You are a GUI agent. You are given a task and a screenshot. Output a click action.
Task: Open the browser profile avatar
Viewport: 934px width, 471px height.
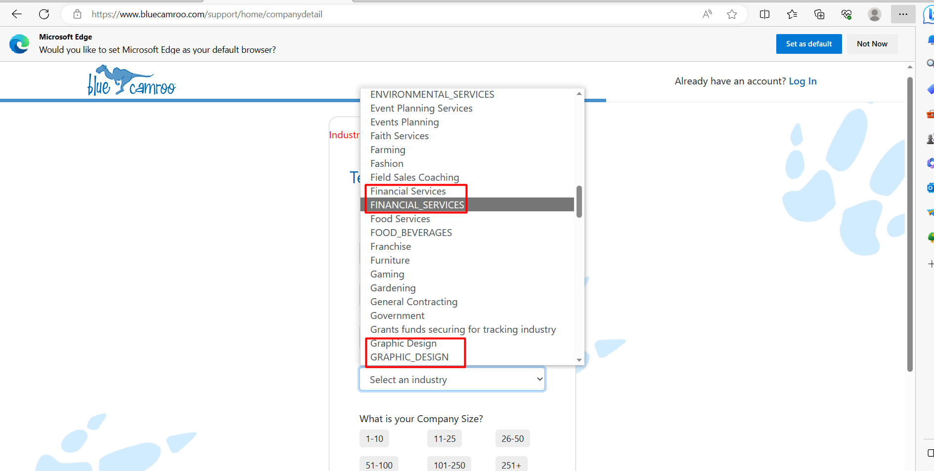(875, 14)
